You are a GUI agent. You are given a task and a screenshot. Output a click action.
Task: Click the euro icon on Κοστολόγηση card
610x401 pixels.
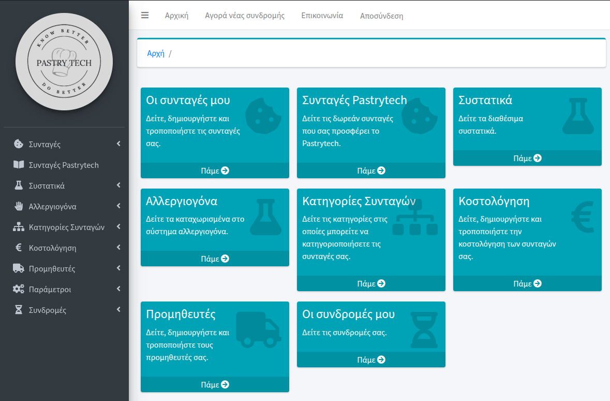tap(583, 217)
